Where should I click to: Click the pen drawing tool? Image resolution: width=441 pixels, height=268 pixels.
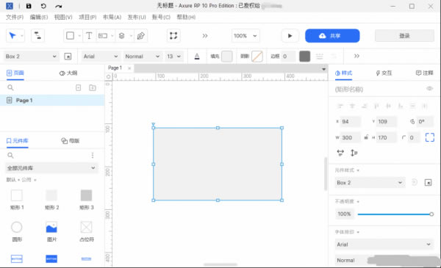140,36
